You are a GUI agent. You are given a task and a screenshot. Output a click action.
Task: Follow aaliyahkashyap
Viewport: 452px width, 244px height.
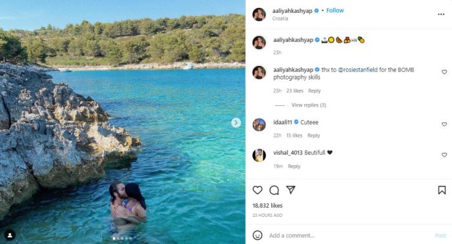[335, 10]
